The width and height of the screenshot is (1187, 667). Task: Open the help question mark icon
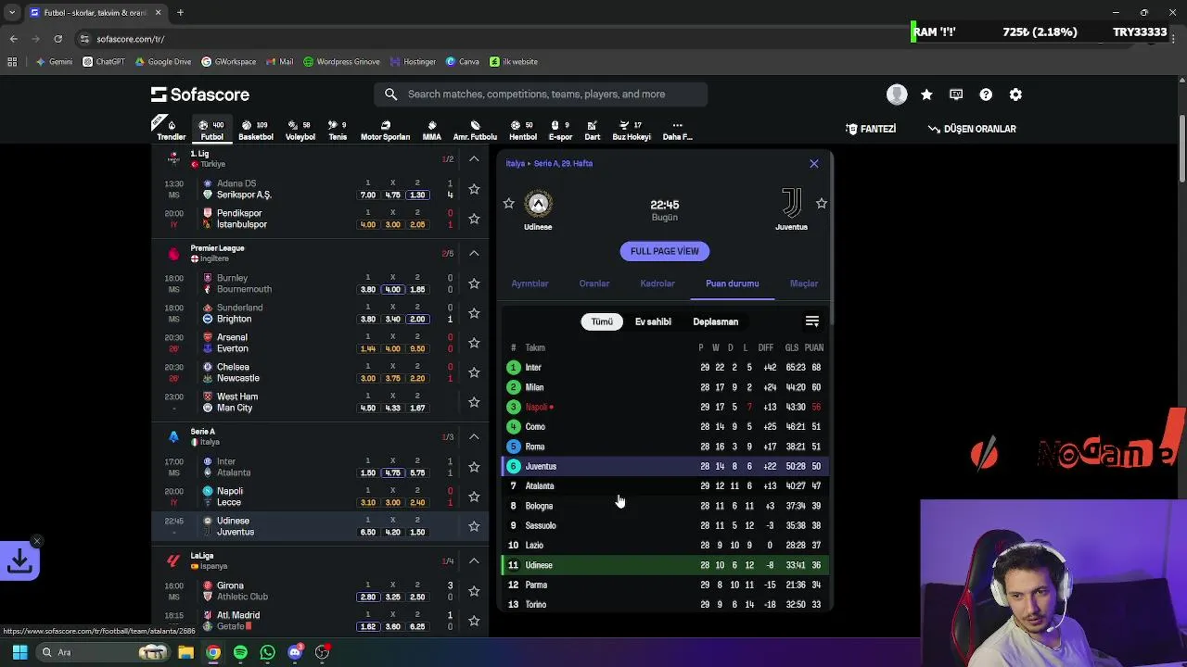click(x=986, y=94)
